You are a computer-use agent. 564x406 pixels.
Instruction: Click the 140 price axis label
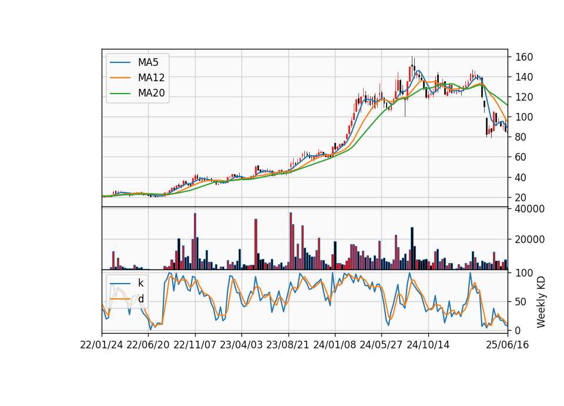(x=524, y=77)
